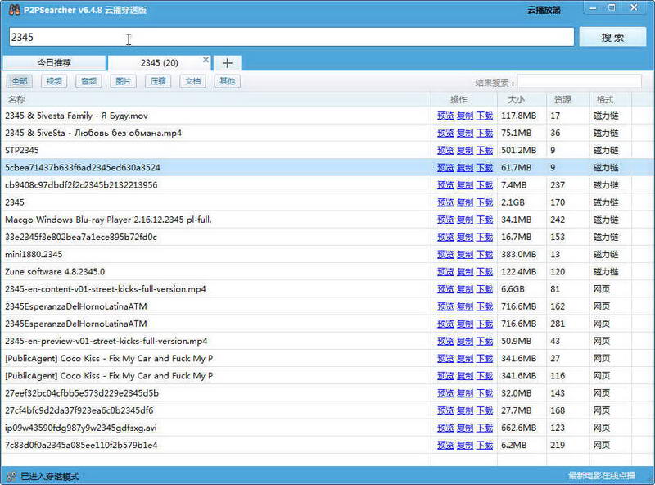This screenshot has width=655, height=485.
Task: Filter results by 图片 images
Action: coord(124,81)
